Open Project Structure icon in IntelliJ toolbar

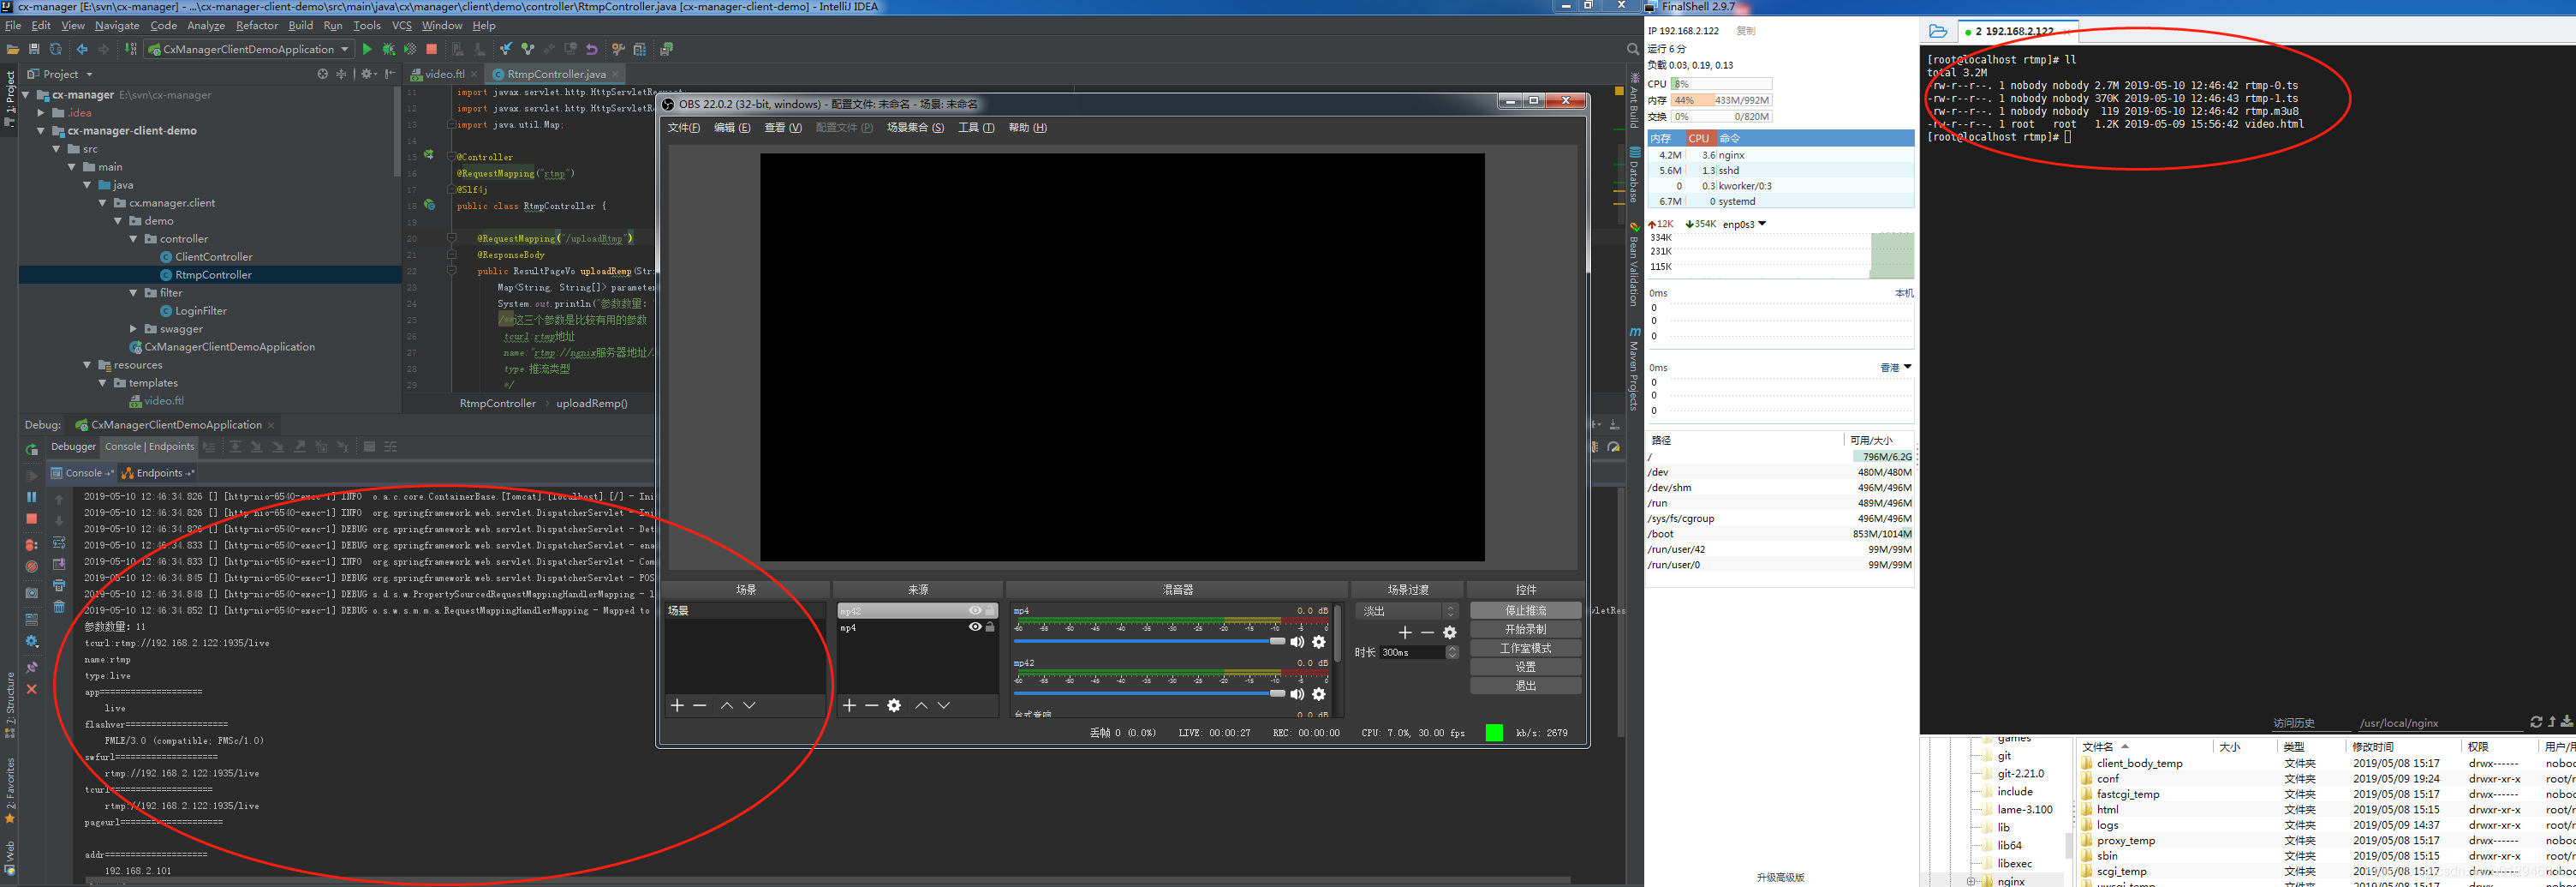point(640,49)
